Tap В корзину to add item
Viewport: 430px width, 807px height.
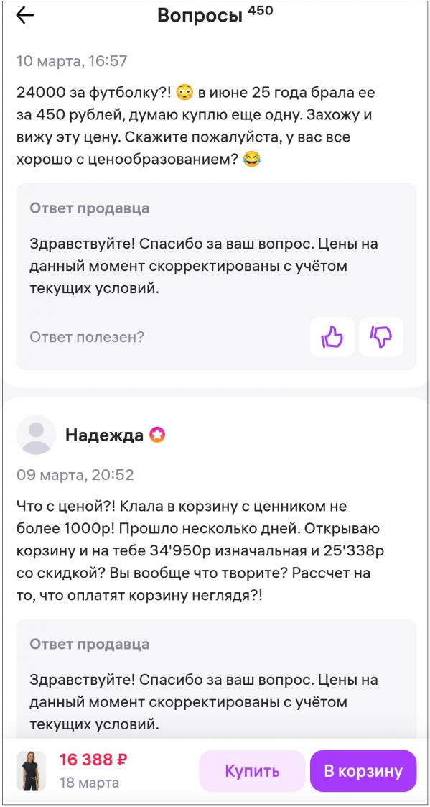(363, 770)
